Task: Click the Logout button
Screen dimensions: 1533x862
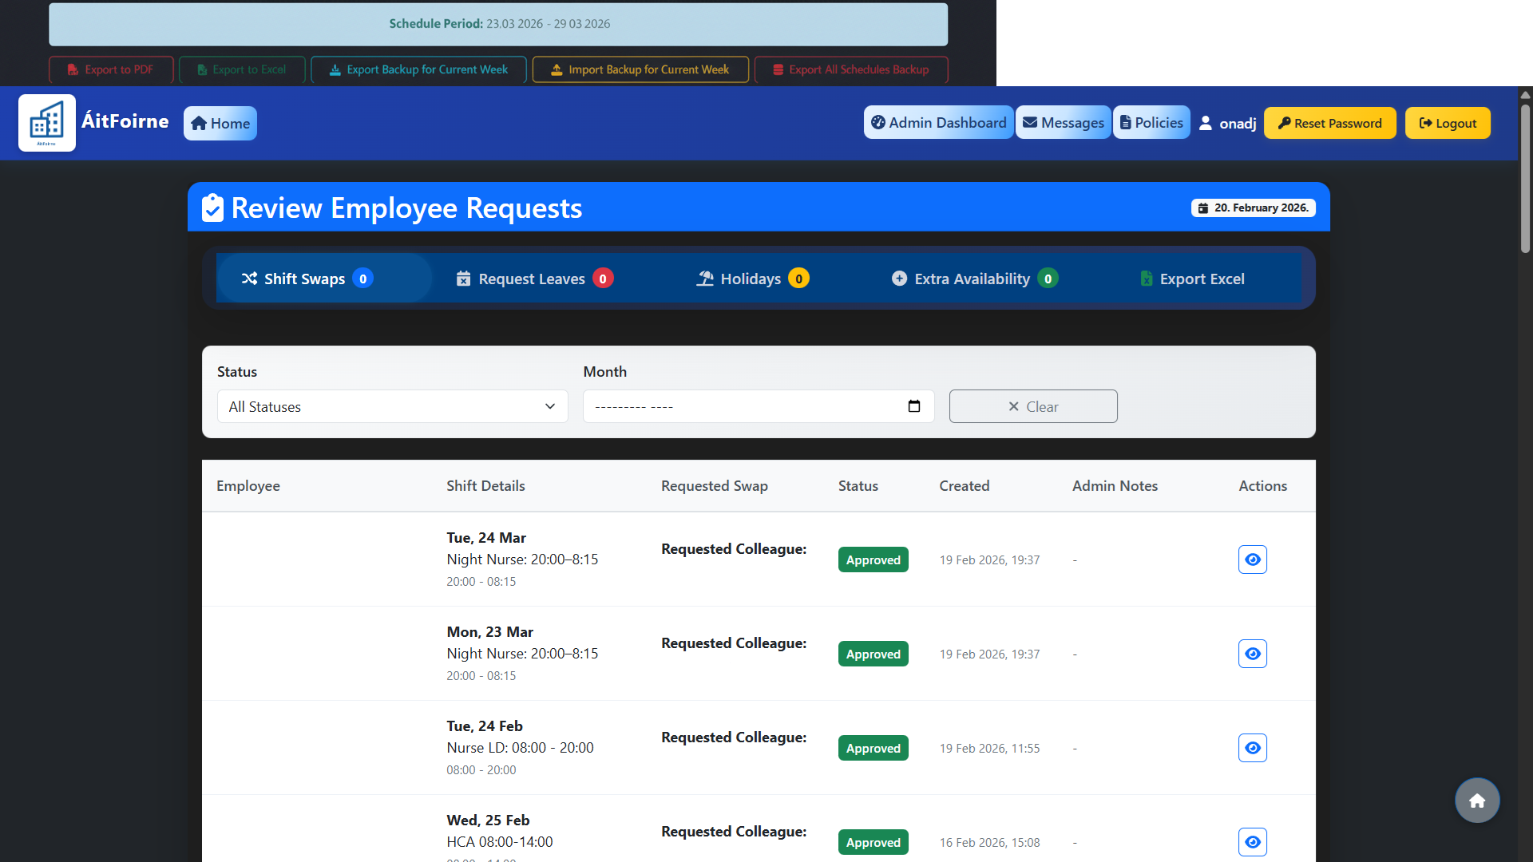Action: pos(1448,122)
